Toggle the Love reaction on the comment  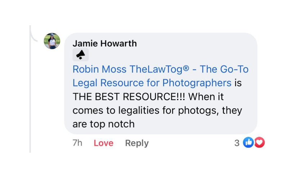click(x=104, y=143)
